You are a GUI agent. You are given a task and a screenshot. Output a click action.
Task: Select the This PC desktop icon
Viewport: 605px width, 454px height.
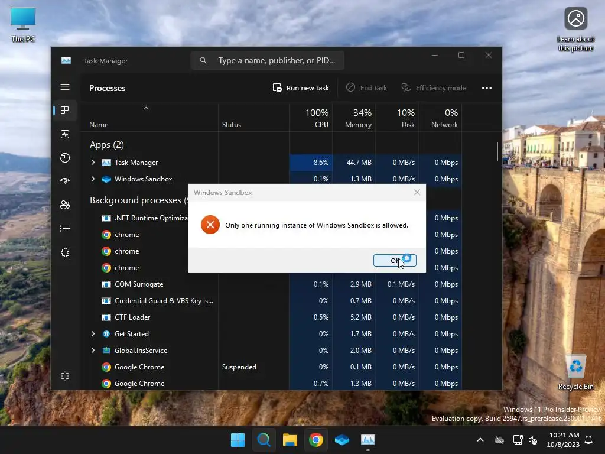coord(23,25)
